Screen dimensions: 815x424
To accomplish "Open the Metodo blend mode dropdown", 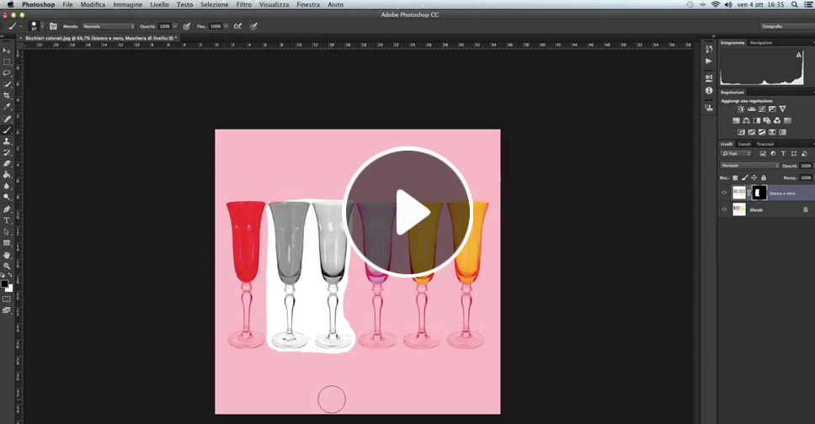I will point(108,26).
